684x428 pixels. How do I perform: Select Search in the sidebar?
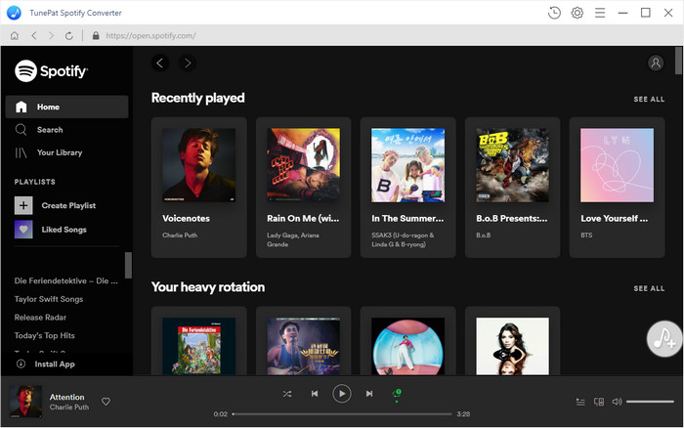(49, 130)
